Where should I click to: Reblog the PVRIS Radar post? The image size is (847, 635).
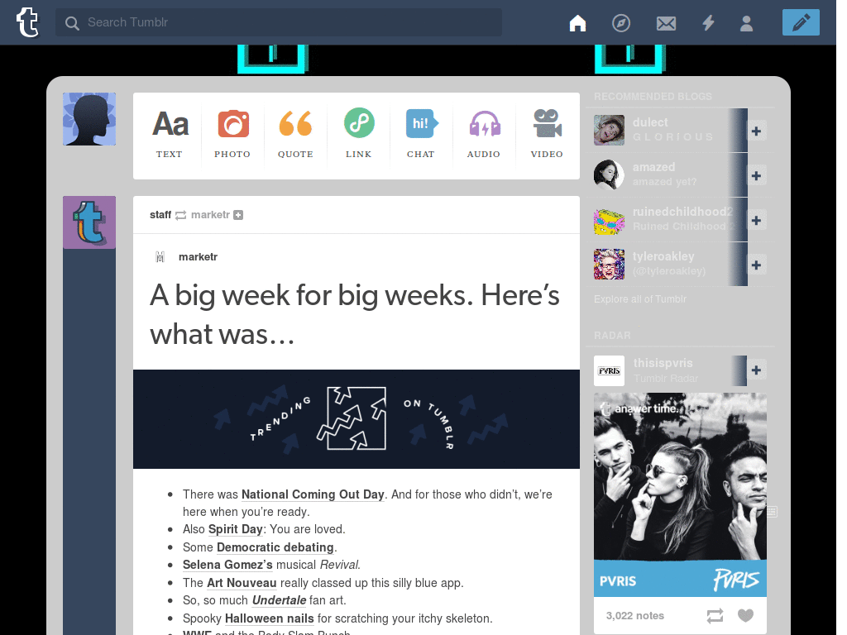point(715,615)
